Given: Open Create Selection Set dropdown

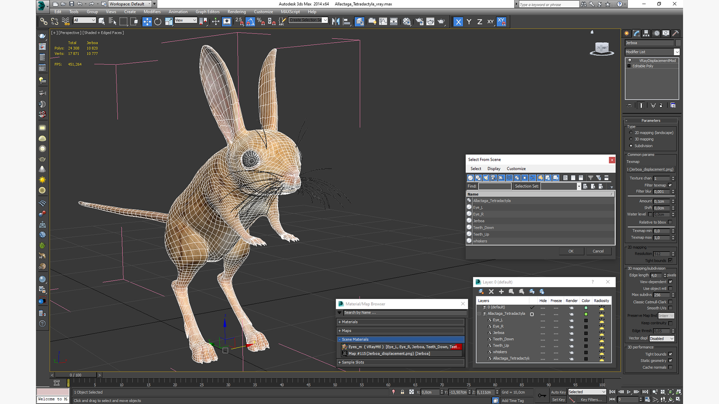Looking at the screenshot, I should point(325,20).
